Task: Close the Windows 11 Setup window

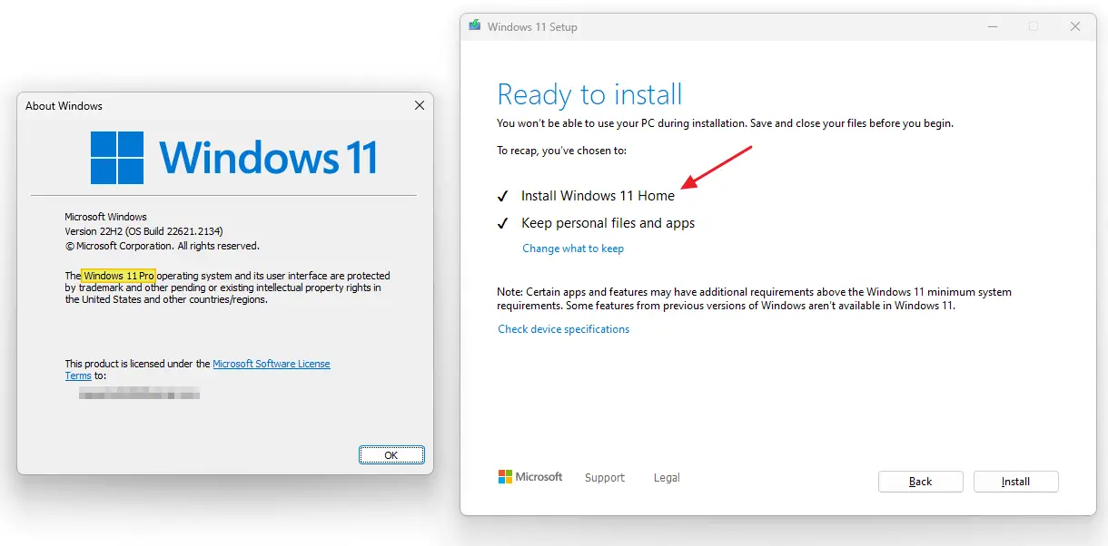Action: [1075, 27]
